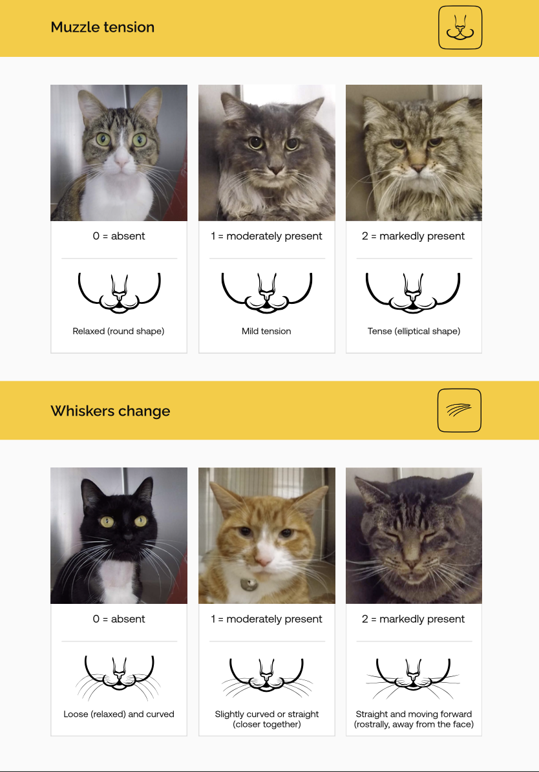
Task: Select the loose and curved whiskers diagram
Action: click(119, 677)
